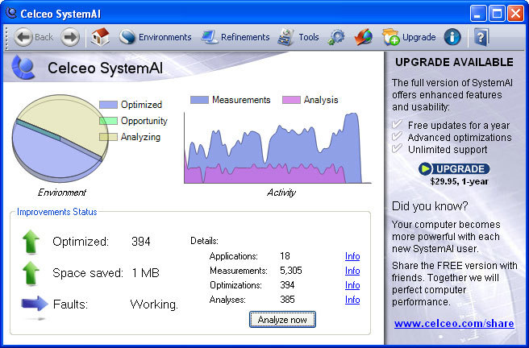Screen dimensions: 529x348
Task: Click the checkmark next to Unlimited support
Action: pyautogui.click(x=397, y=148)
